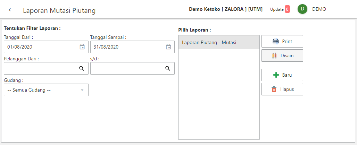Click the trash icon on Hapus button
This screenshot has width=357, height=145.
[x=274, y=89]
